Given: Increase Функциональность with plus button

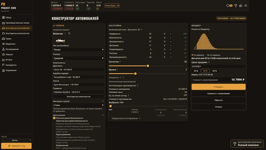Looking at the screenshot, I should click(x=171, y=57).
